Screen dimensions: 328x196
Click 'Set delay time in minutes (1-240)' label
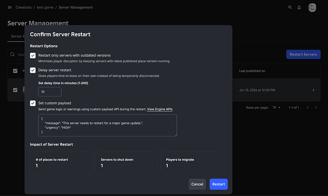click(x=63, y=83)
